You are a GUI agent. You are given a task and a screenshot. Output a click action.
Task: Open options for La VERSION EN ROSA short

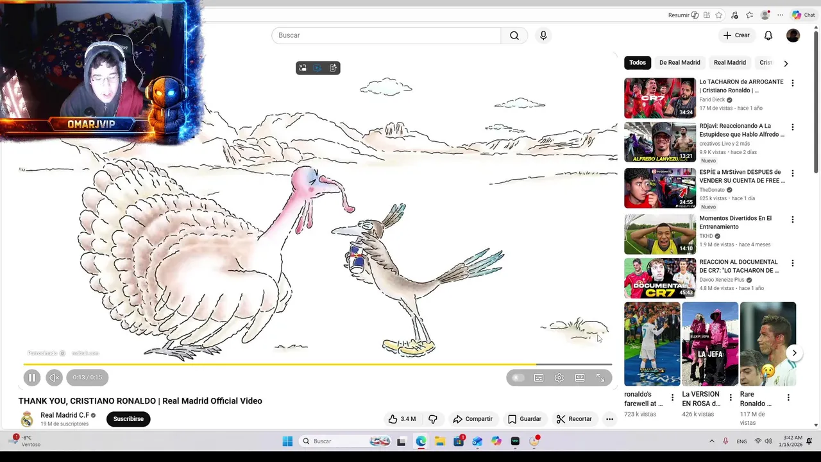pos(731,398)
